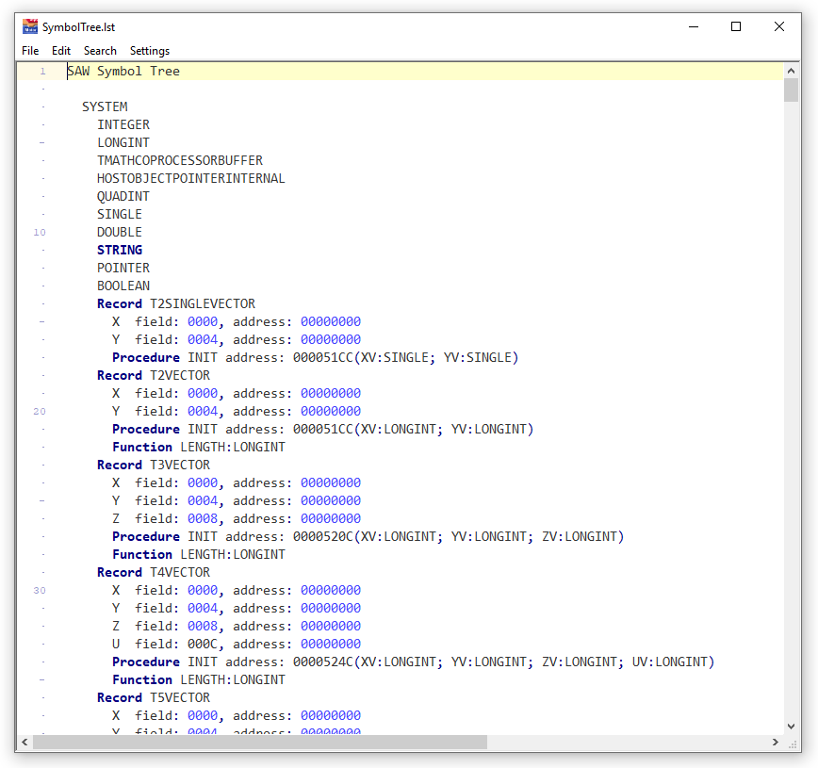Click the 'Record T3VECTOR' line
The height and width of the screenshot is (768, 818).
(x=154, y=465)
